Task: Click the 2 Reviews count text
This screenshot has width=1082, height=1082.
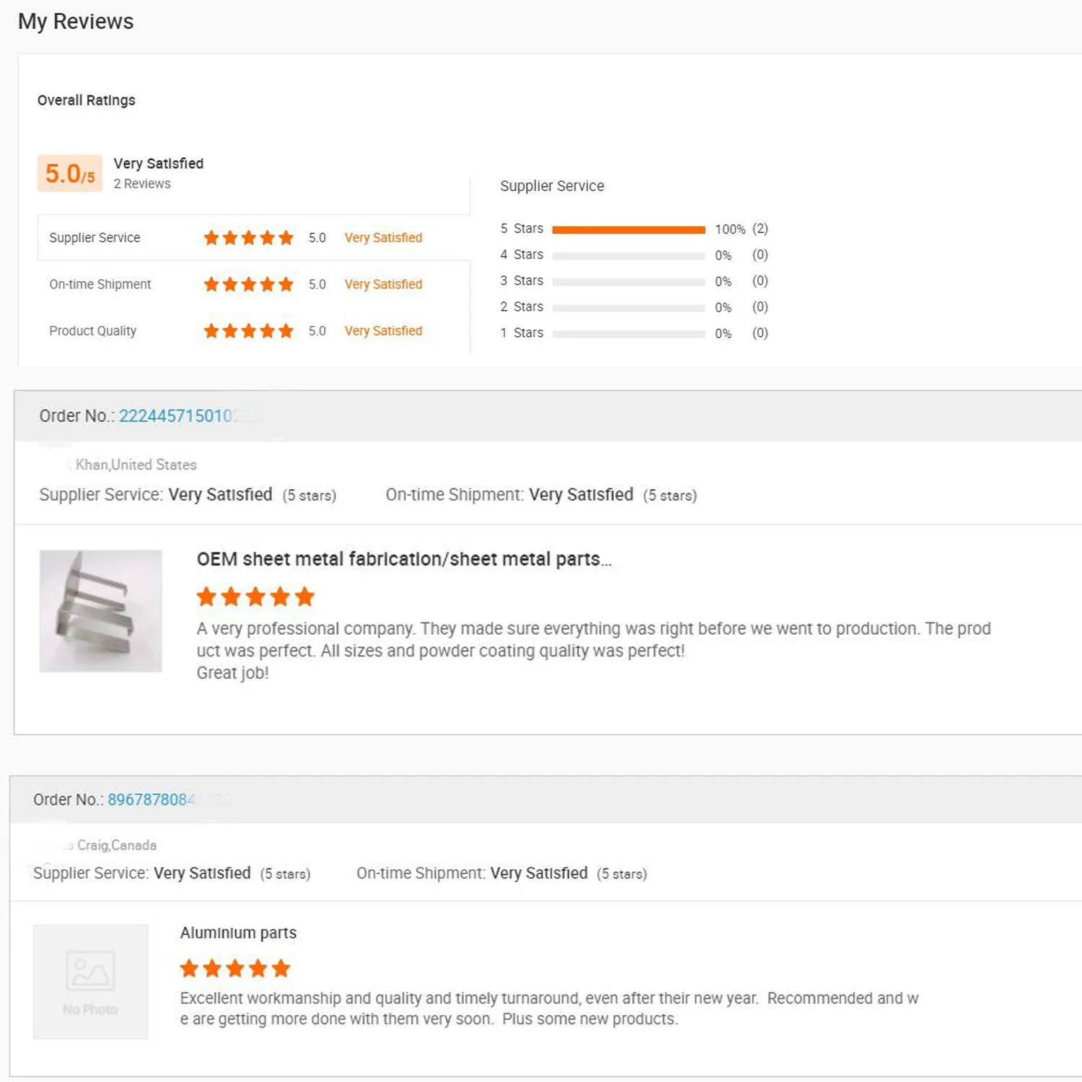Action: point(142,184)
